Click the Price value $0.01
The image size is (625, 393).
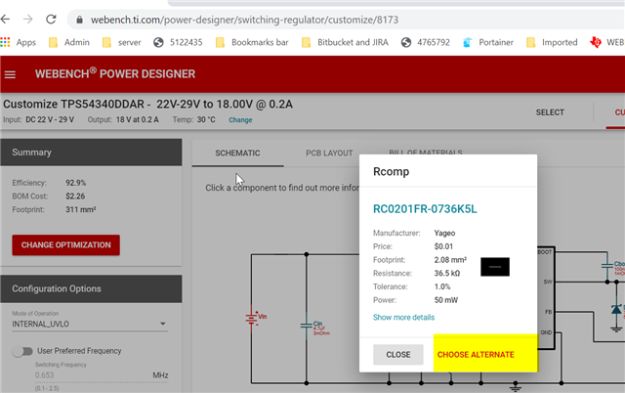coord(443,246)
